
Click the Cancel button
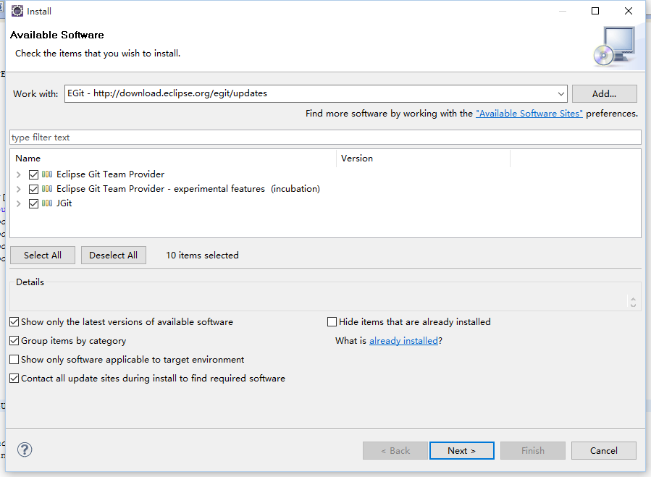click(x=604, y=450)
